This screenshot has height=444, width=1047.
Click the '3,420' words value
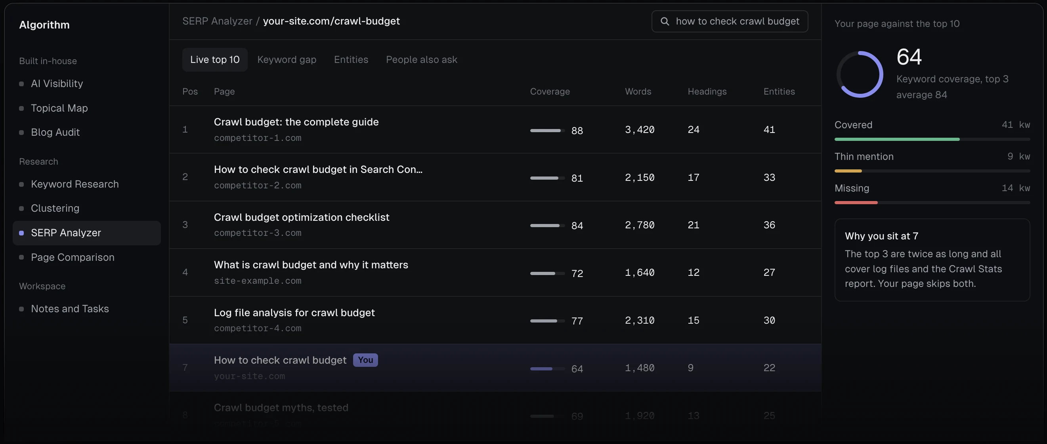639,130
